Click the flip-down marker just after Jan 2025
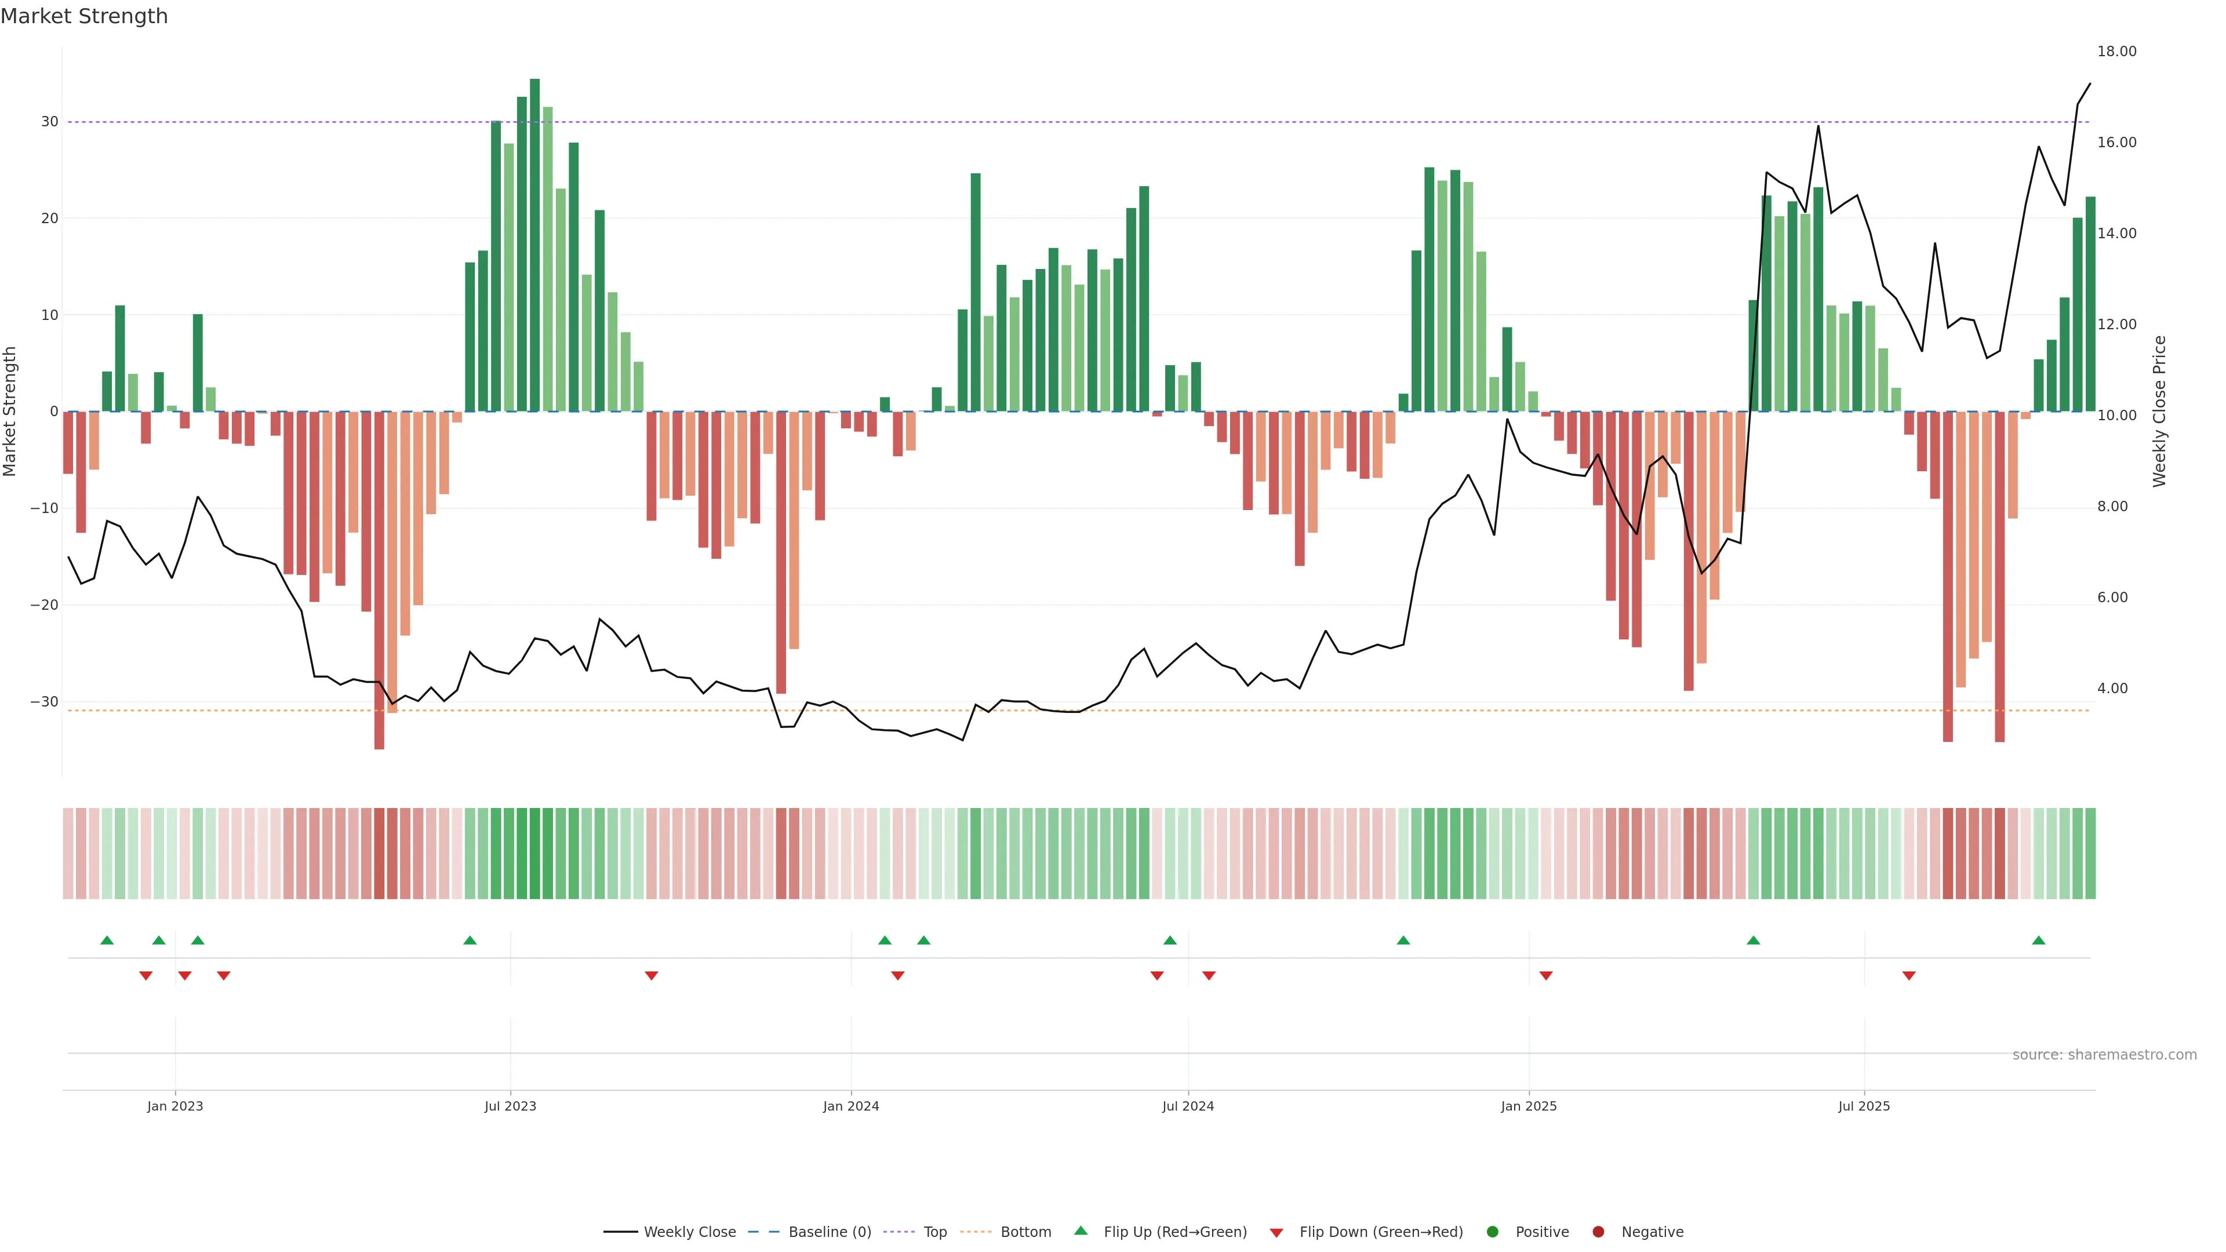Image resolution: width=2226 pixels, height=1252 pixels. pyautogui.click(x=1546, y=976)
